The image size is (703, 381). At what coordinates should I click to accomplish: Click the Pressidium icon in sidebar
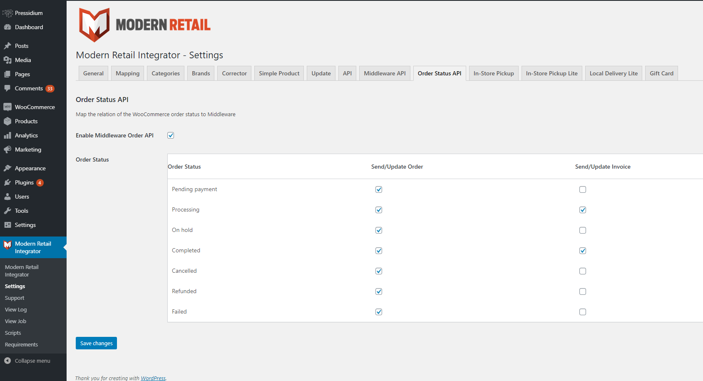click(x=7, y=13)
